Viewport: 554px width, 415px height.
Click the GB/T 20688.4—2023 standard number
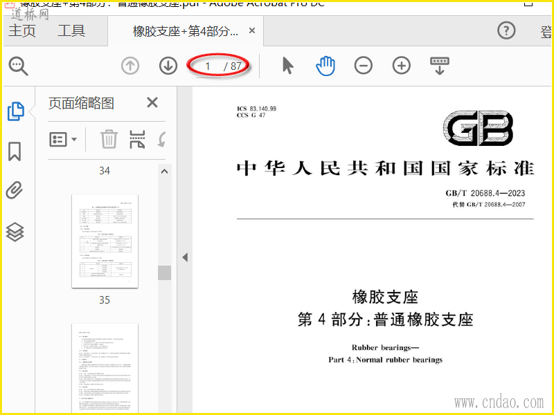485,193
